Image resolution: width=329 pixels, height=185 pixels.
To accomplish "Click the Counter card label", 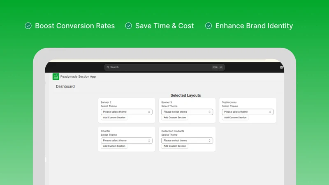I will point(105,131).
